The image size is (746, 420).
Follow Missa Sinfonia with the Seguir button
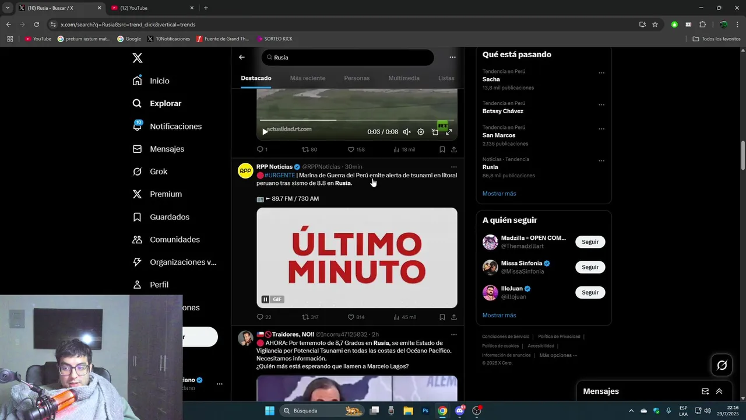pyautogui.click(x=590, y=267)
